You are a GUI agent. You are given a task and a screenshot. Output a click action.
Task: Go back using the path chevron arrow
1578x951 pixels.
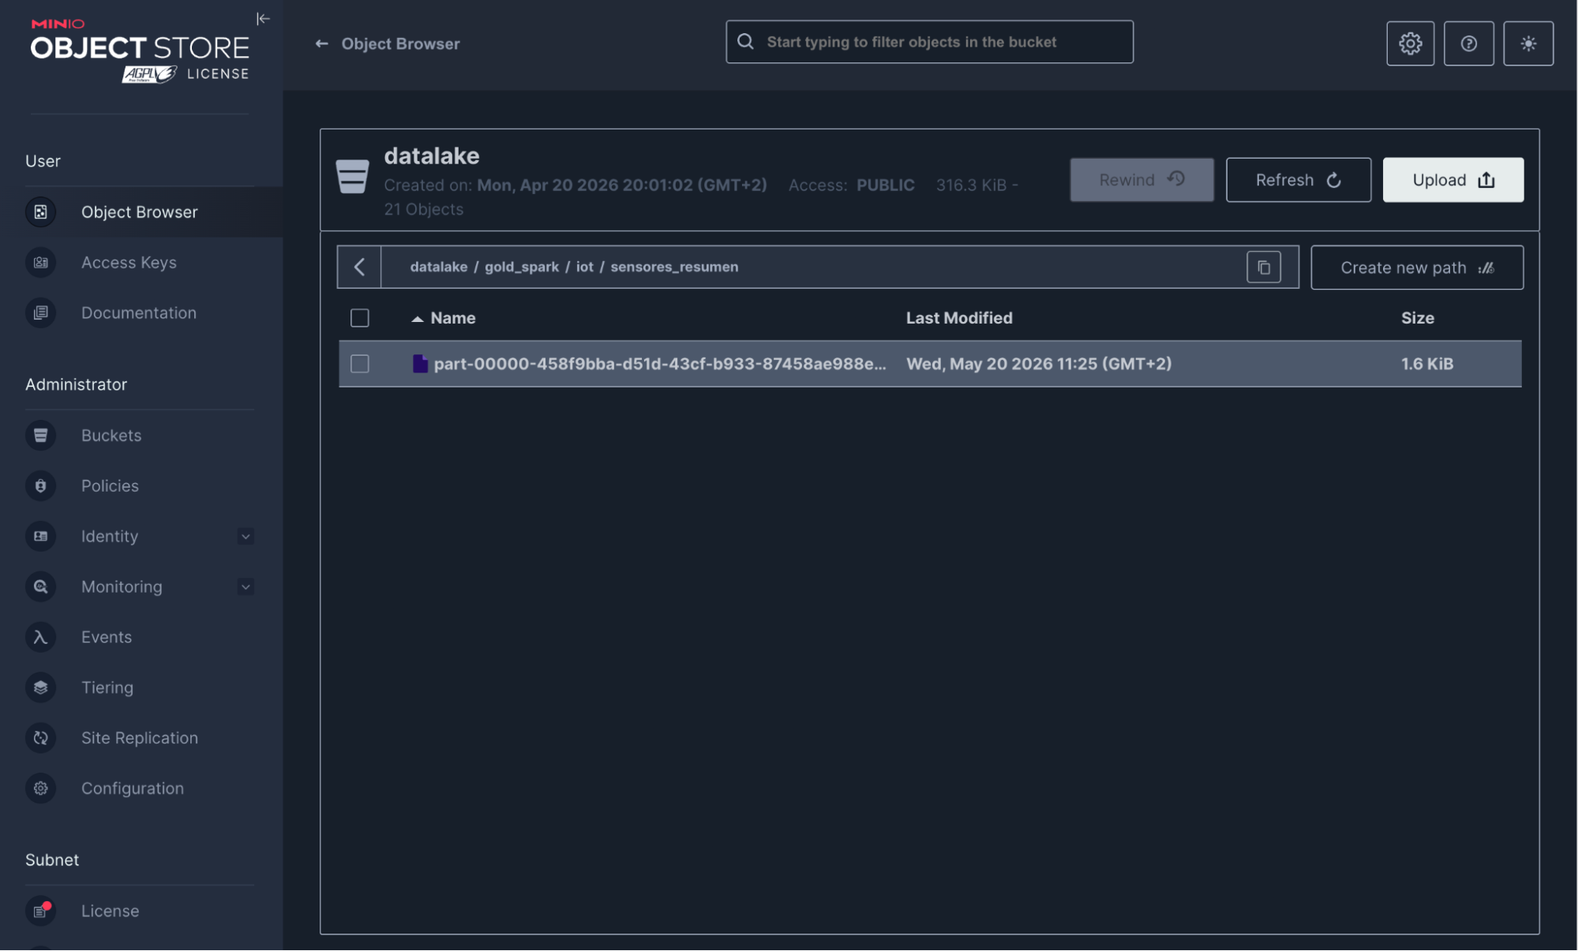coord(359,268)
